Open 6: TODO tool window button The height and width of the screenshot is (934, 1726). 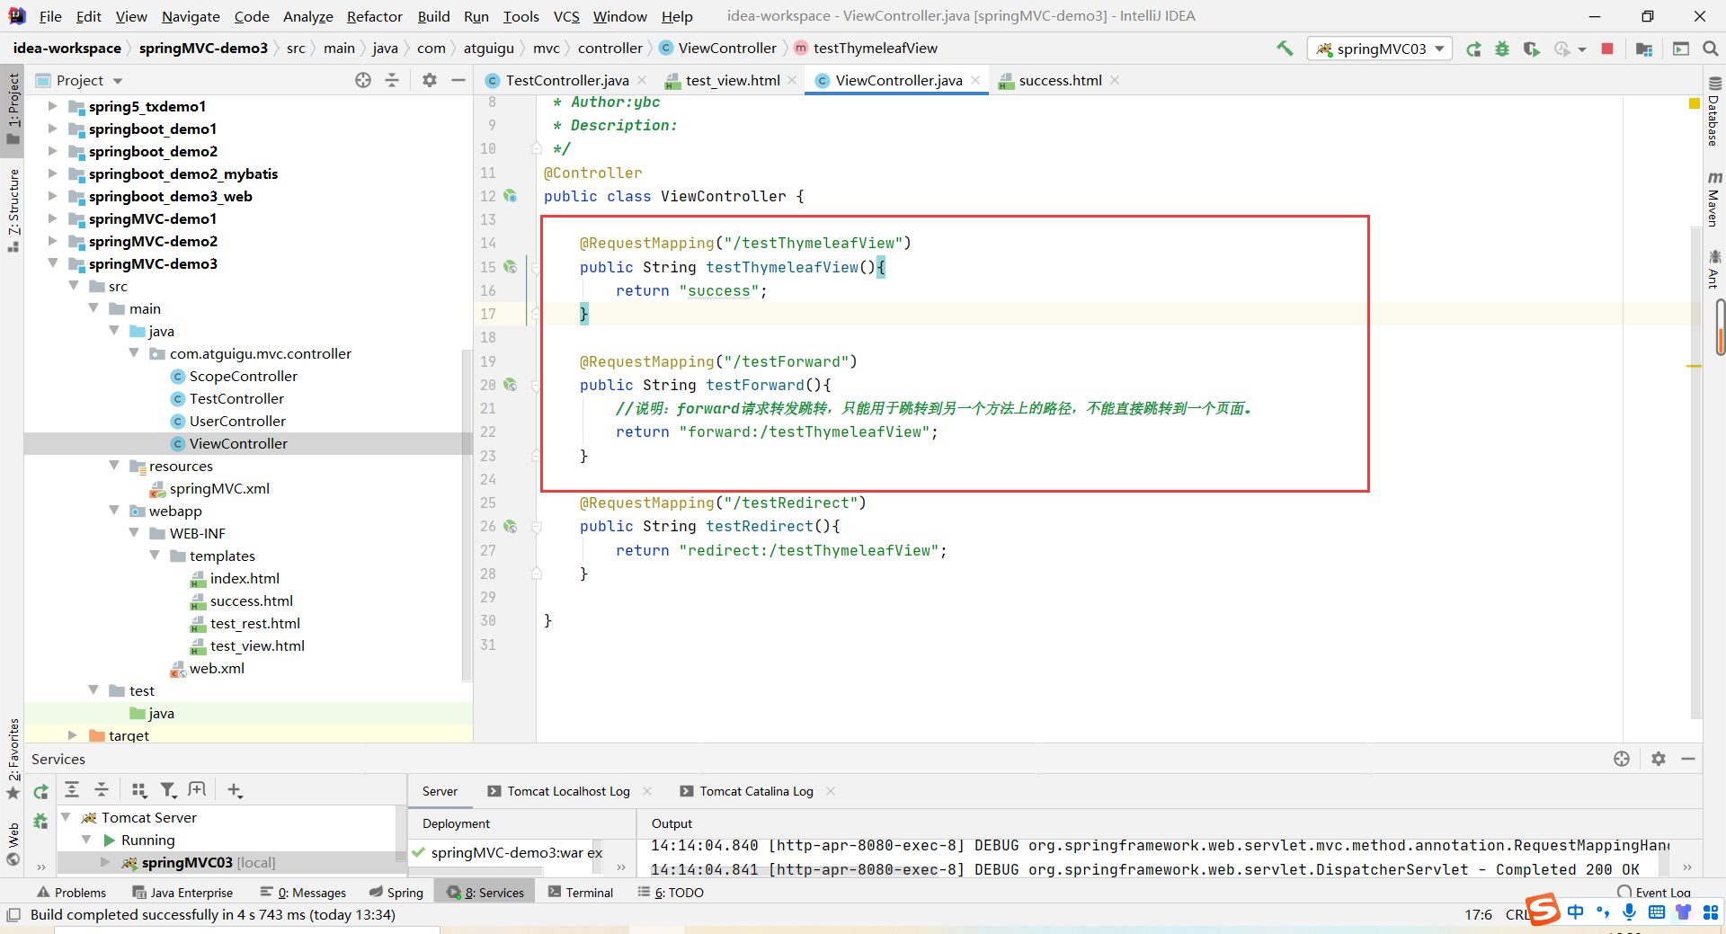pyautogui.click(x=671, y=892)
